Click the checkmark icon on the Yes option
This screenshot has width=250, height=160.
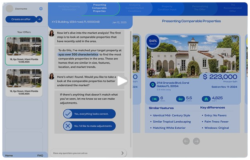(x=68, y=114)
